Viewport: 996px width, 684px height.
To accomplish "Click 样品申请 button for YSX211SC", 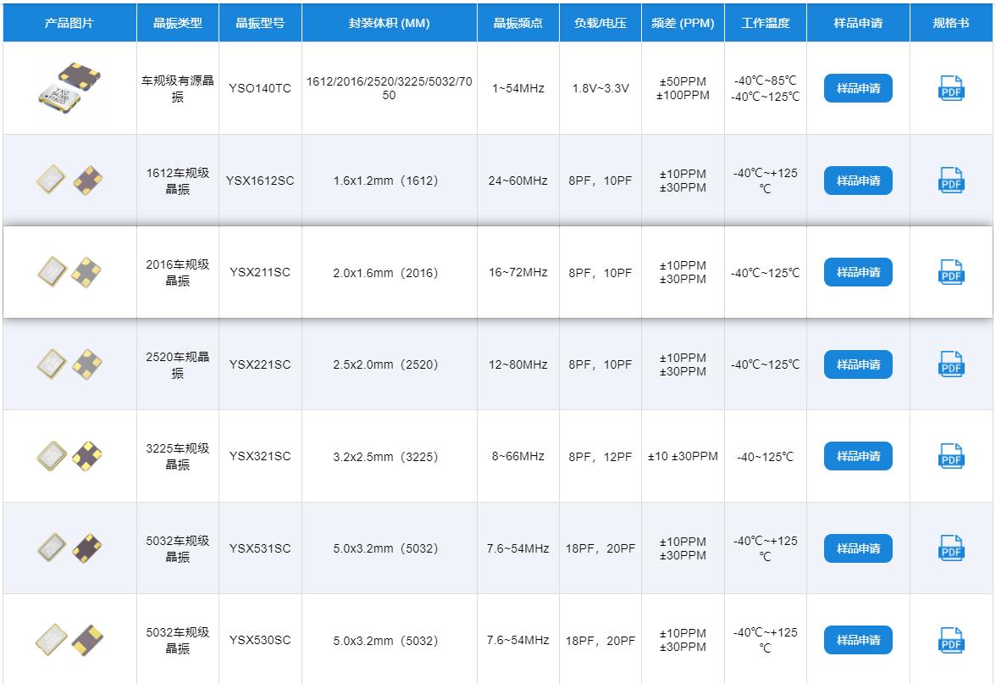I will tap(858, 272).
